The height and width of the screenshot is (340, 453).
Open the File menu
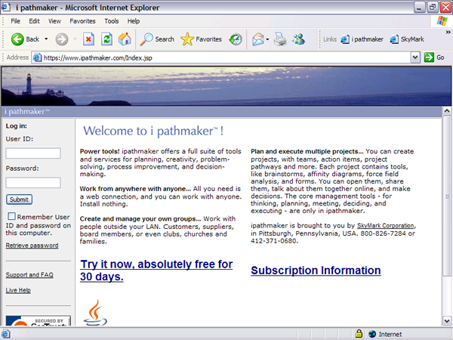tap(15, 21)
